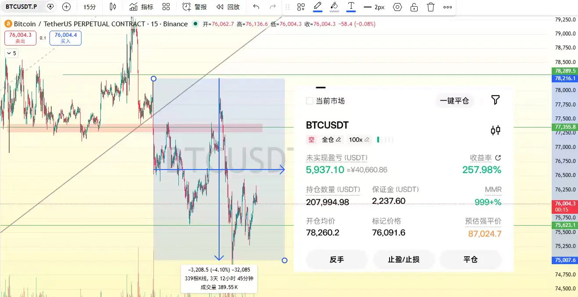578x297 pixels.
Task: Click the 预估强平价 label
Action: 483,221
